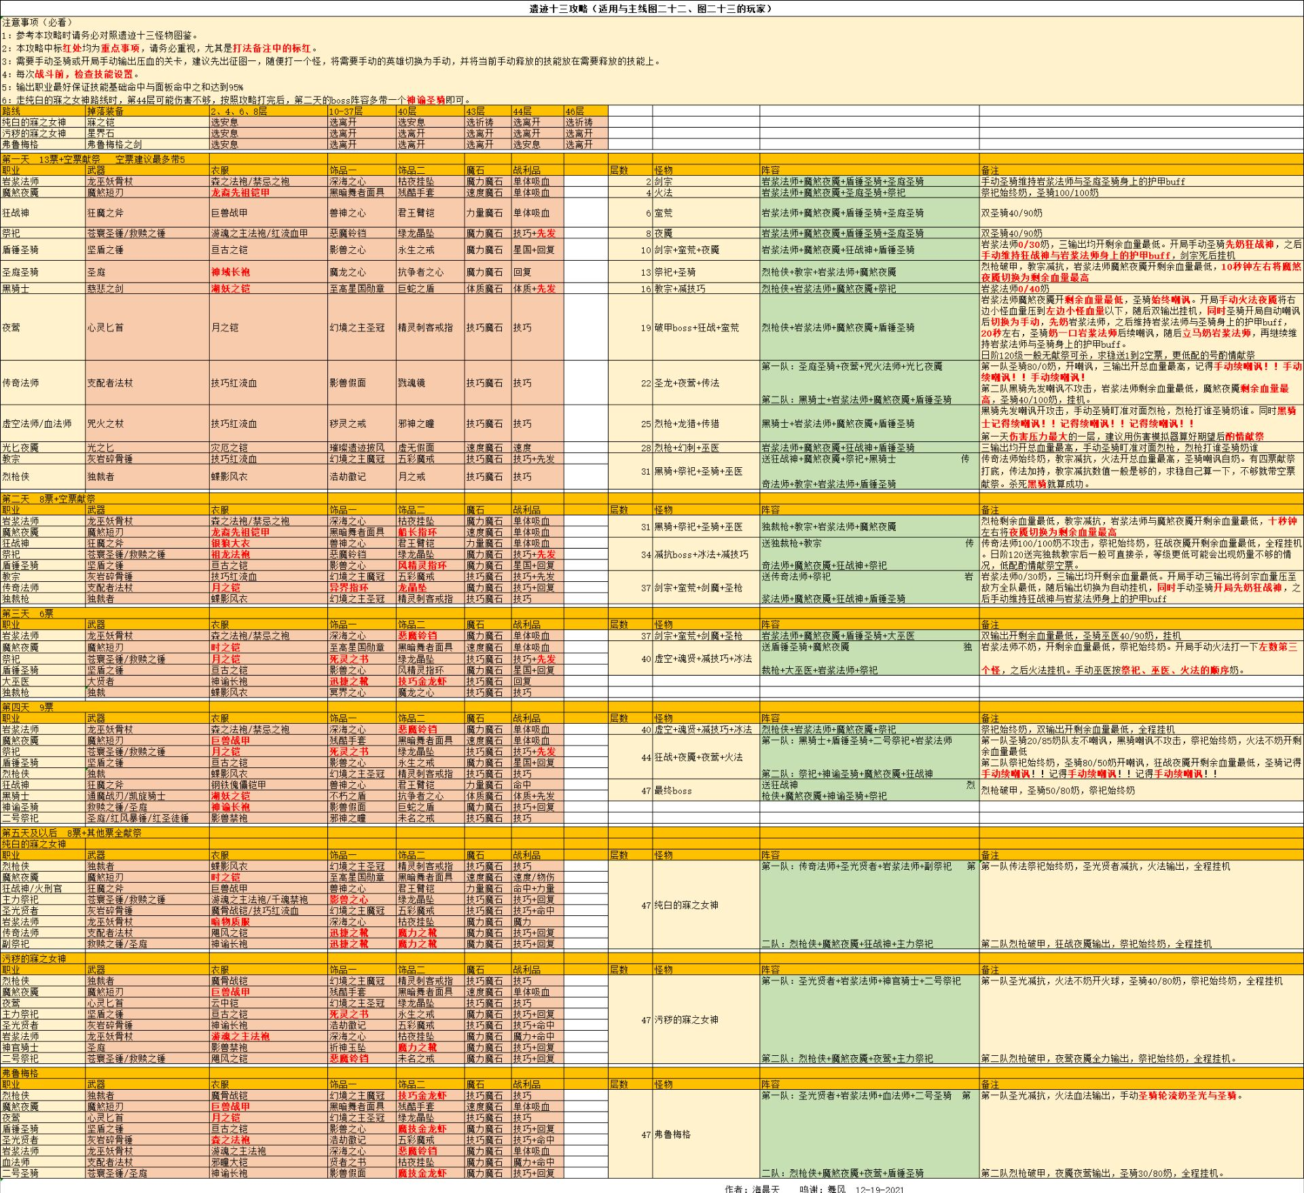1304x1193 pixels.
Task: Click the red 银狼大衣 cell
Action: pyautogui.click(x=230, y=543)
